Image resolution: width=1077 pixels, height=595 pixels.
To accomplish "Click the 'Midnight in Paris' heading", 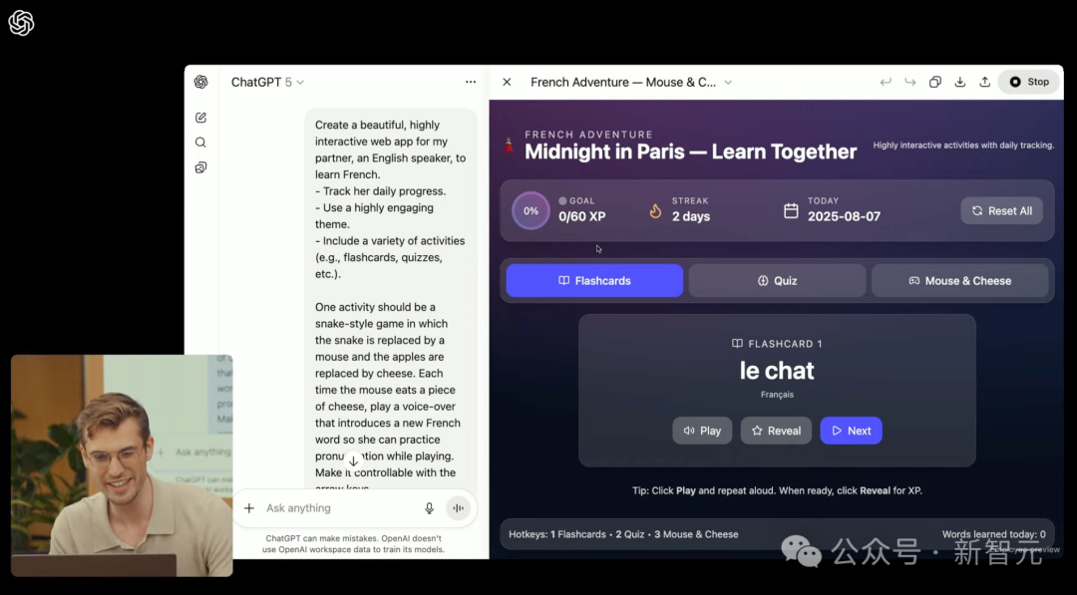I will [690, 151].
